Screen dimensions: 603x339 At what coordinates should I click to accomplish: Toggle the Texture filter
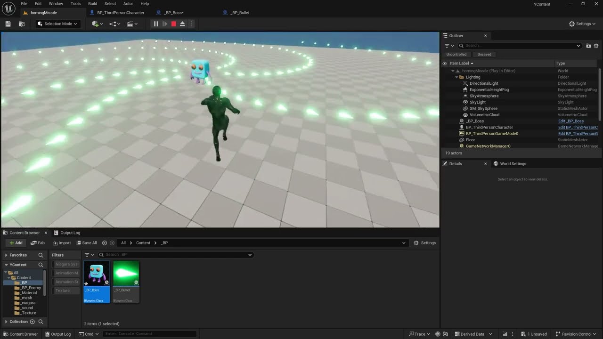pyautogui.click(x=65, y=291)
